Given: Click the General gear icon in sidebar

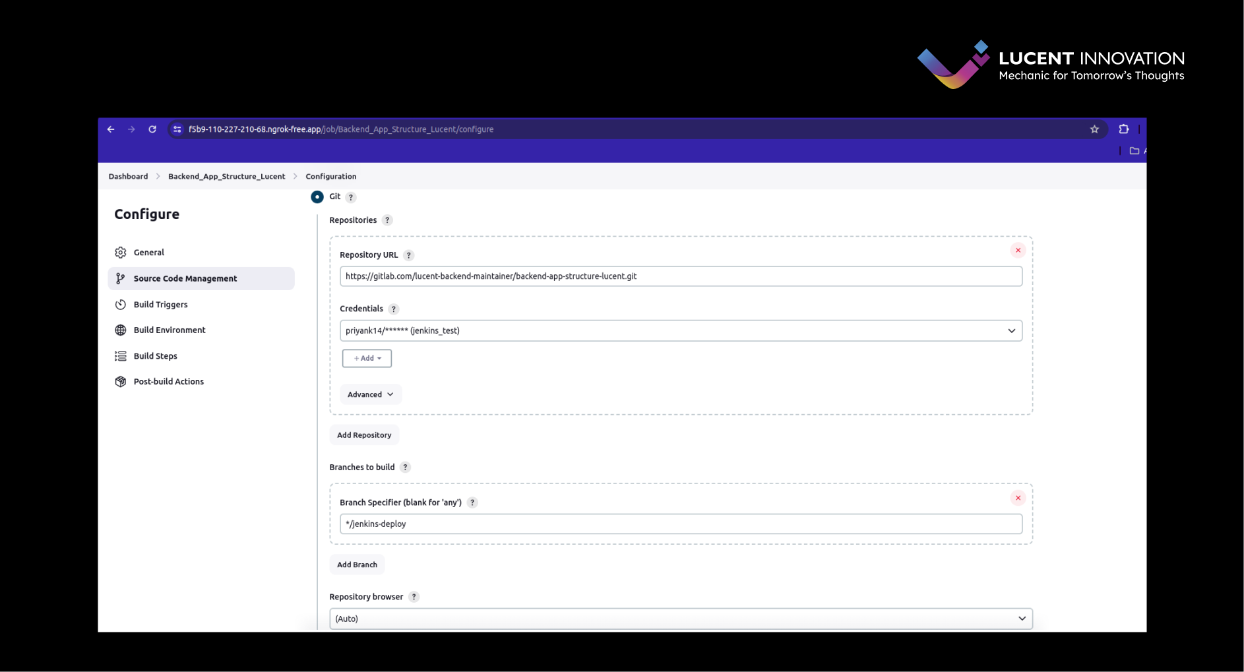Looking at the screenshot, I should [121, 253].
